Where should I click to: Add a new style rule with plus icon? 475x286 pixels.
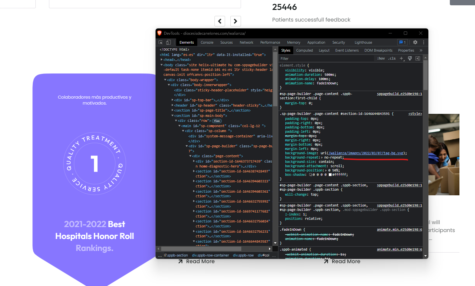(x=401, y=58)
